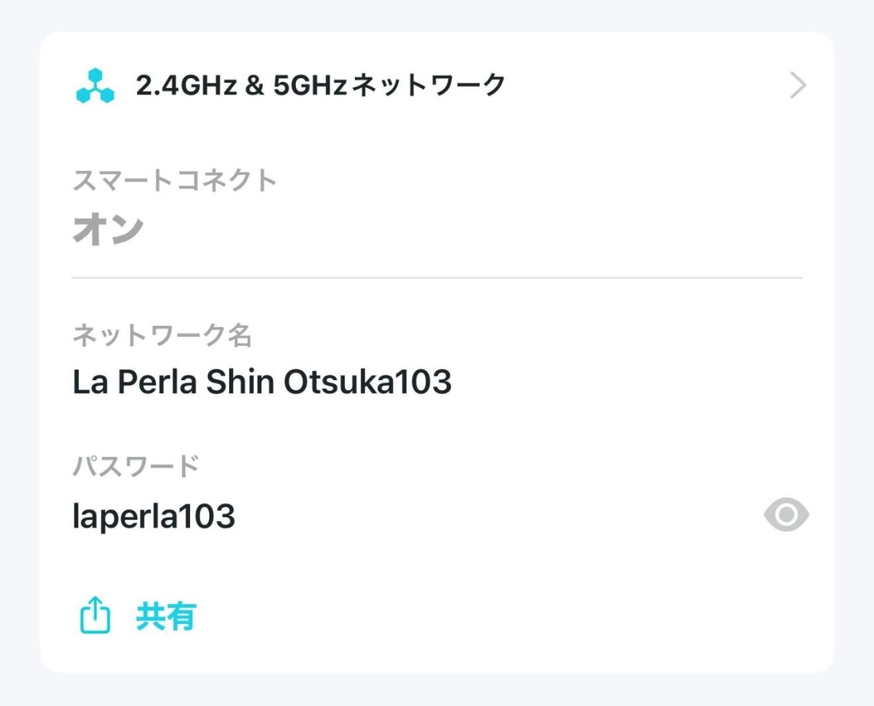Open network details with the right chevron
This screenshot has height=706, width=874.
click(798, 85)
